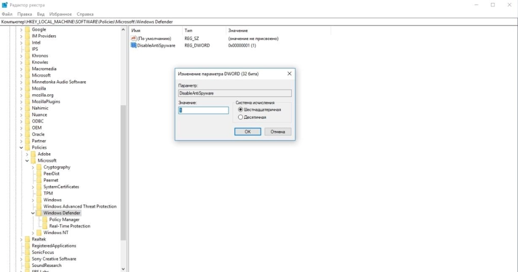Click the IM Providers folder icon

pyautogui.click(x=27, y=36)
